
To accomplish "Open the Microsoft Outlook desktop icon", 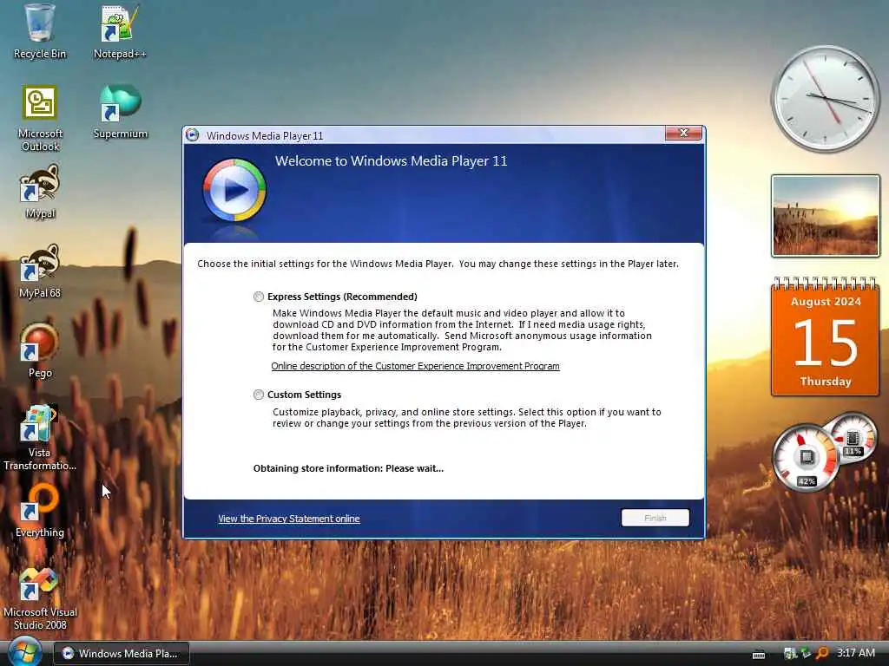I will point(40,118).
